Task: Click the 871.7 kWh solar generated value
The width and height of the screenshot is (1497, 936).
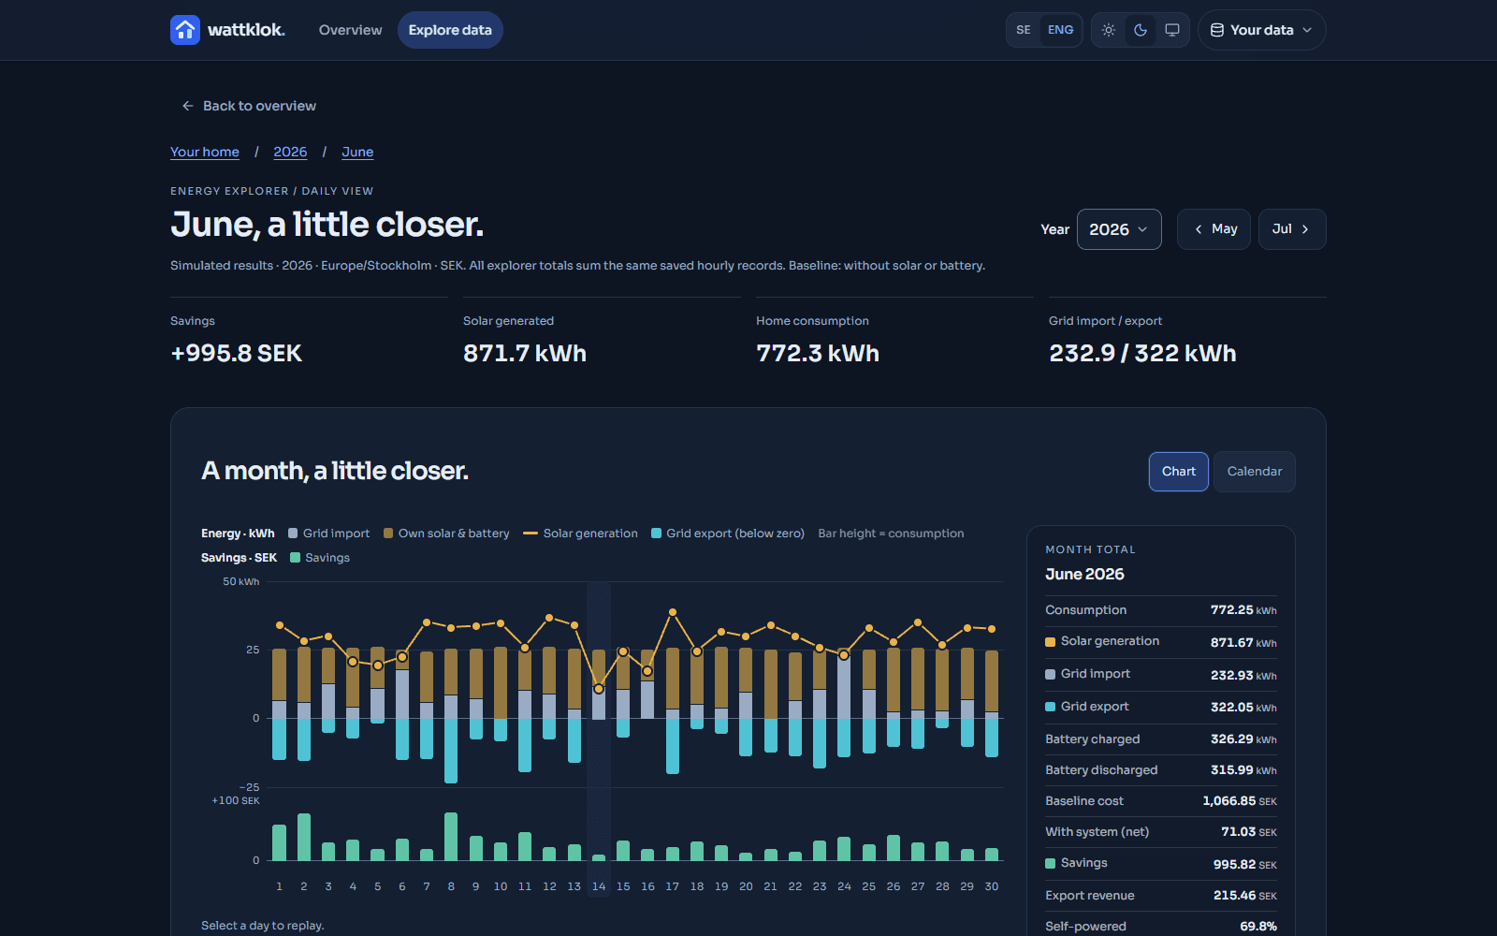Action: (x=525, y=354)
